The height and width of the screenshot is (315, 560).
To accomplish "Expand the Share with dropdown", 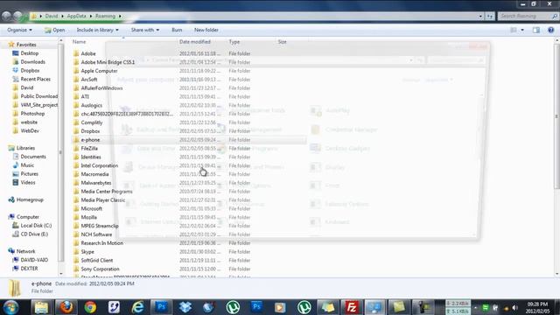I will coord(145,30).
